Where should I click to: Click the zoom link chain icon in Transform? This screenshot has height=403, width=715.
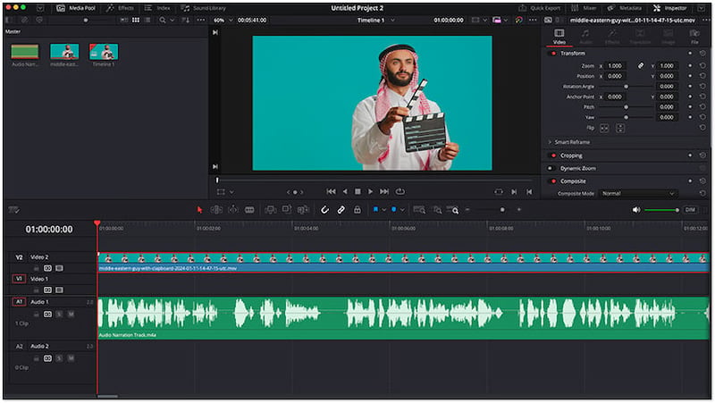coord(640,65)
